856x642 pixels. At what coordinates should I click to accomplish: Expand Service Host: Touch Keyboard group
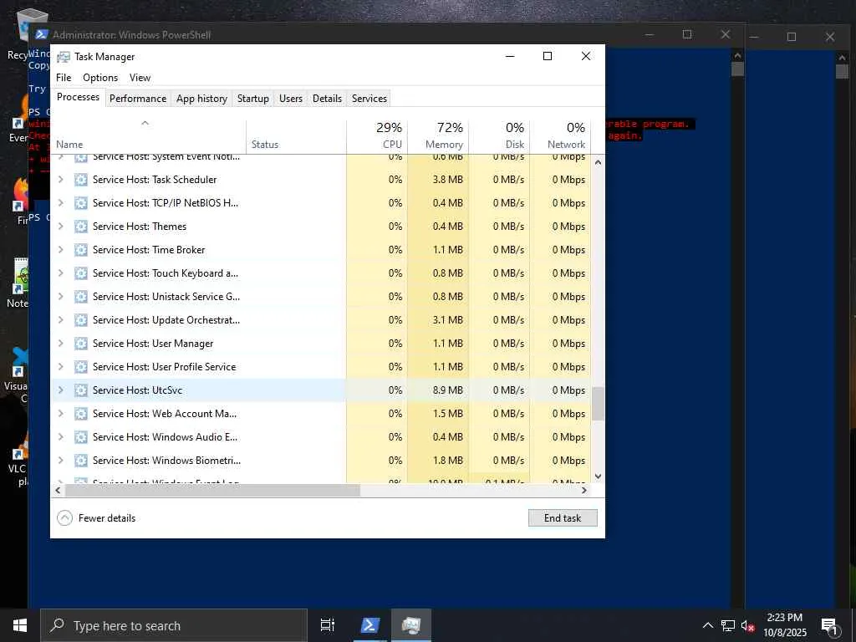[60, 273]
